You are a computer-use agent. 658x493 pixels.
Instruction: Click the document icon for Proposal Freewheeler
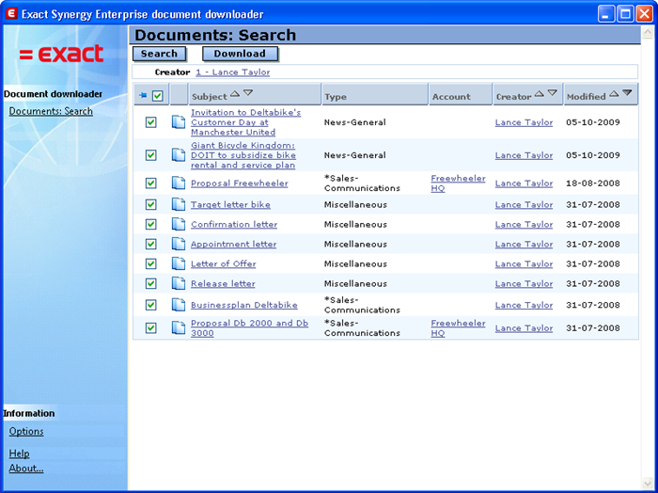coord(179,183)
